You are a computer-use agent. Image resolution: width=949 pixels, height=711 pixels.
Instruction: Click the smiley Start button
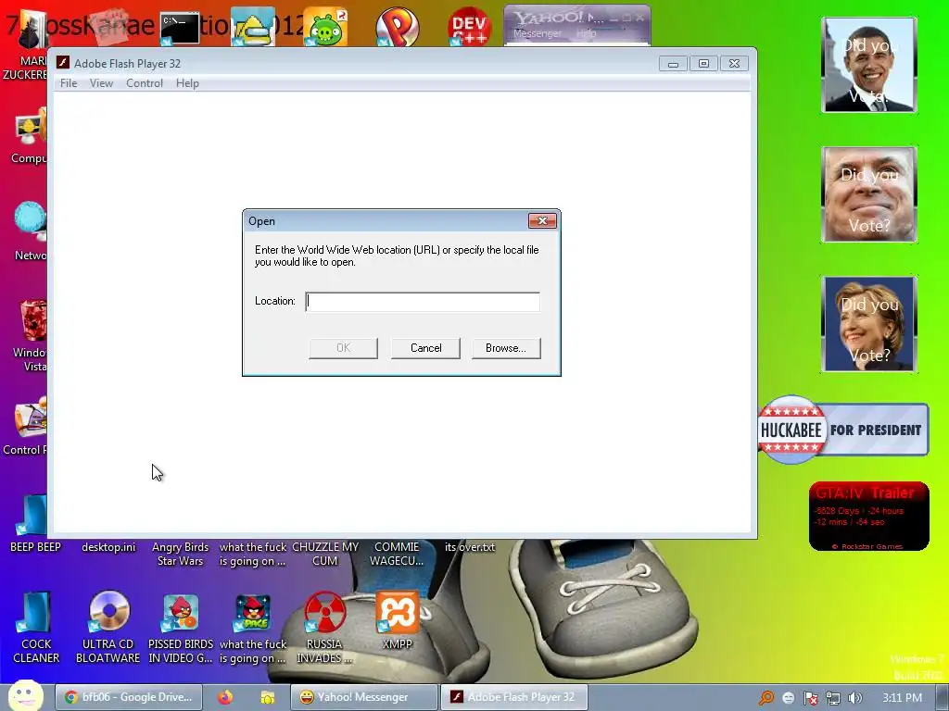click(x=26, y=696)
